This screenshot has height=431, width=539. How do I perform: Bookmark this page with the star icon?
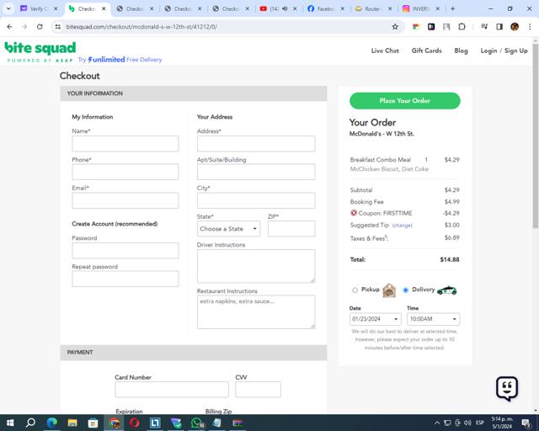395,26
